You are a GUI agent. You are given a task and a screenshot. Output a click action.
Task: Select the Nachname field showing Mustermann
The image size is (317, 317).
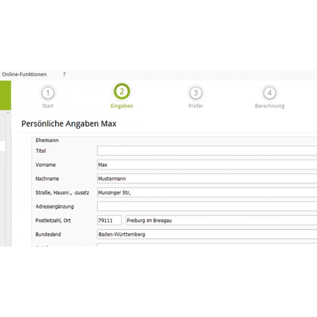(178, 179)
